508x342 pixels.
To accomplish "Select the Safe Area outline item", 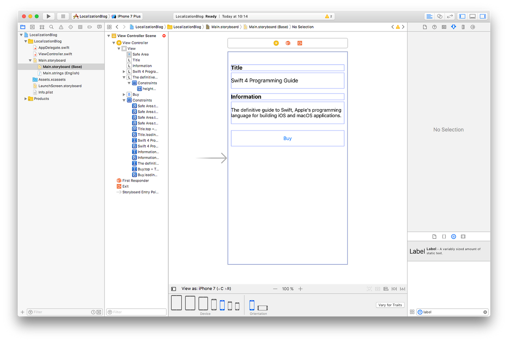I will point(140,54).
